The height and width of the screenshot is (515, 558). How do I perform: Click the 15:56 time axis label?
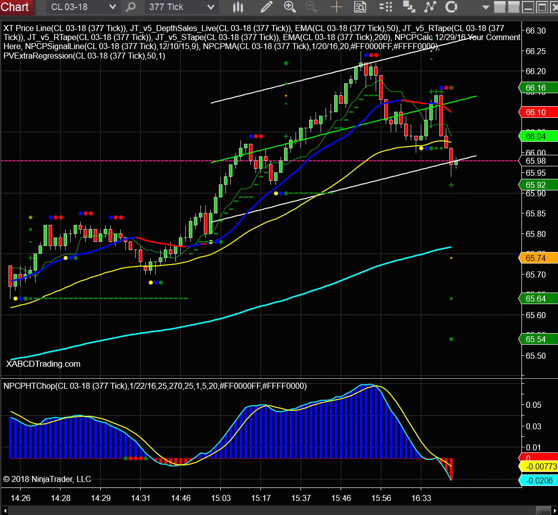point(381,498)
